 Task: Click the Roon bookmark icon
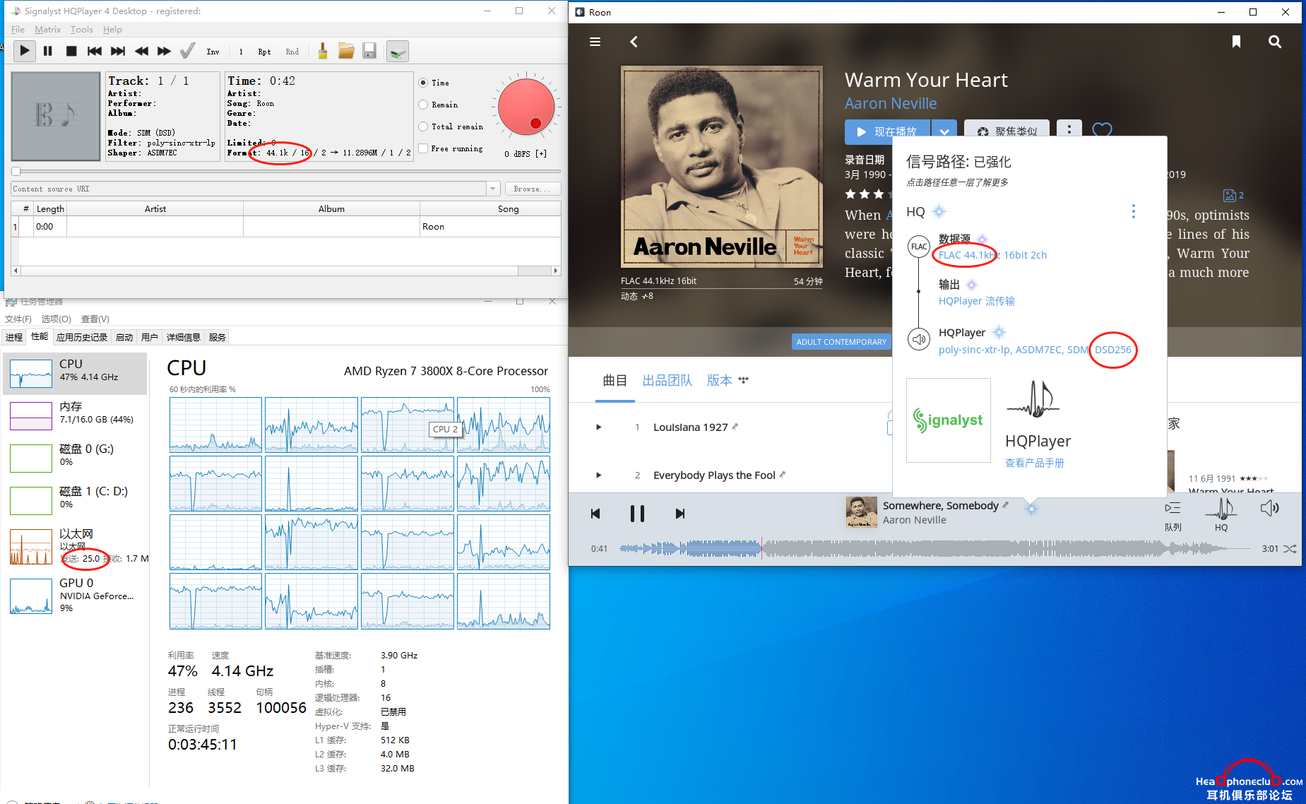1236,42
